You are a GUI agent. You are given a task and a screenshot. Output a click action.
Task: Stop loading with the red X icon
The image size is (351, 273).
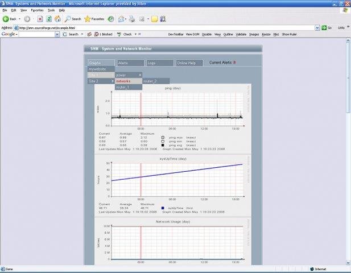40,19
